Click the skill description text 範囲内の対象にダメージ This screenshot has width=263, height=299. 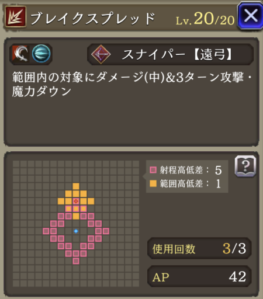(x=77, y=77)
